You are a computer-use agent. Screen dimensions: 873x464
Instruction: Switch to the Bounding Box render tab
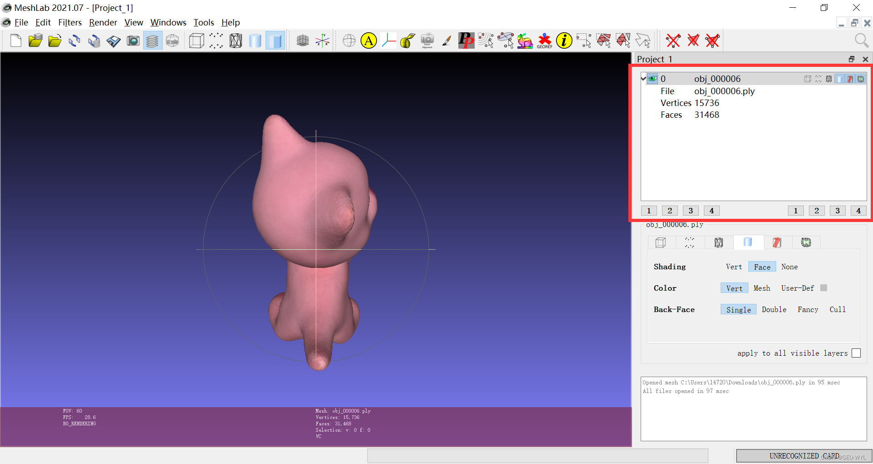[661, 242]
